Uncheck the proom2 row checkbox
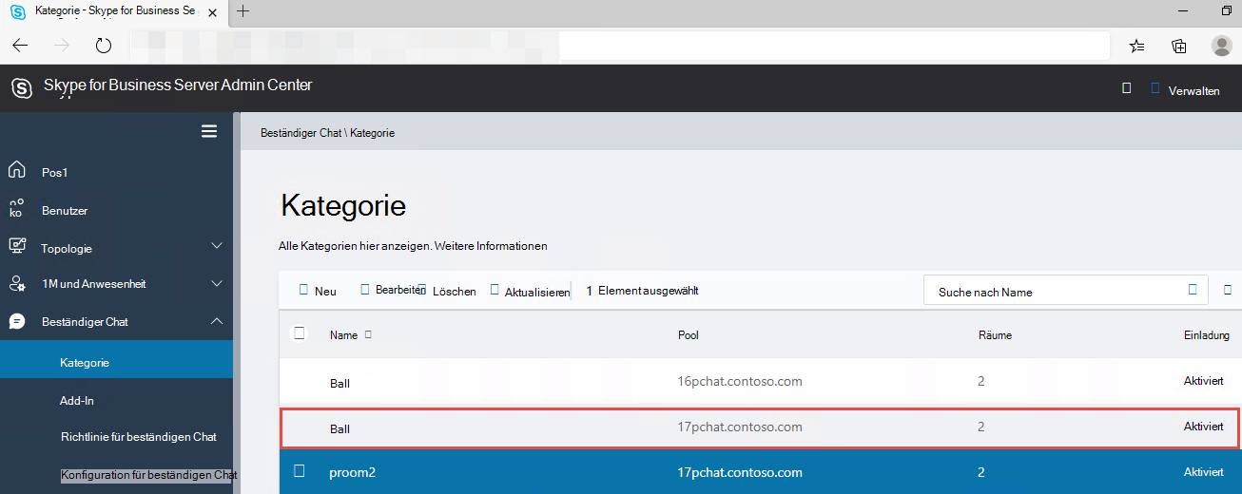Screen dimensions: 1242x494 299,471
